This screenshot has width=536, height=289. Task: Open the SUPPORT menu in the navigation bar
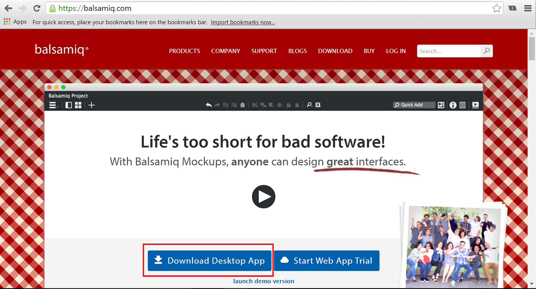264,51
